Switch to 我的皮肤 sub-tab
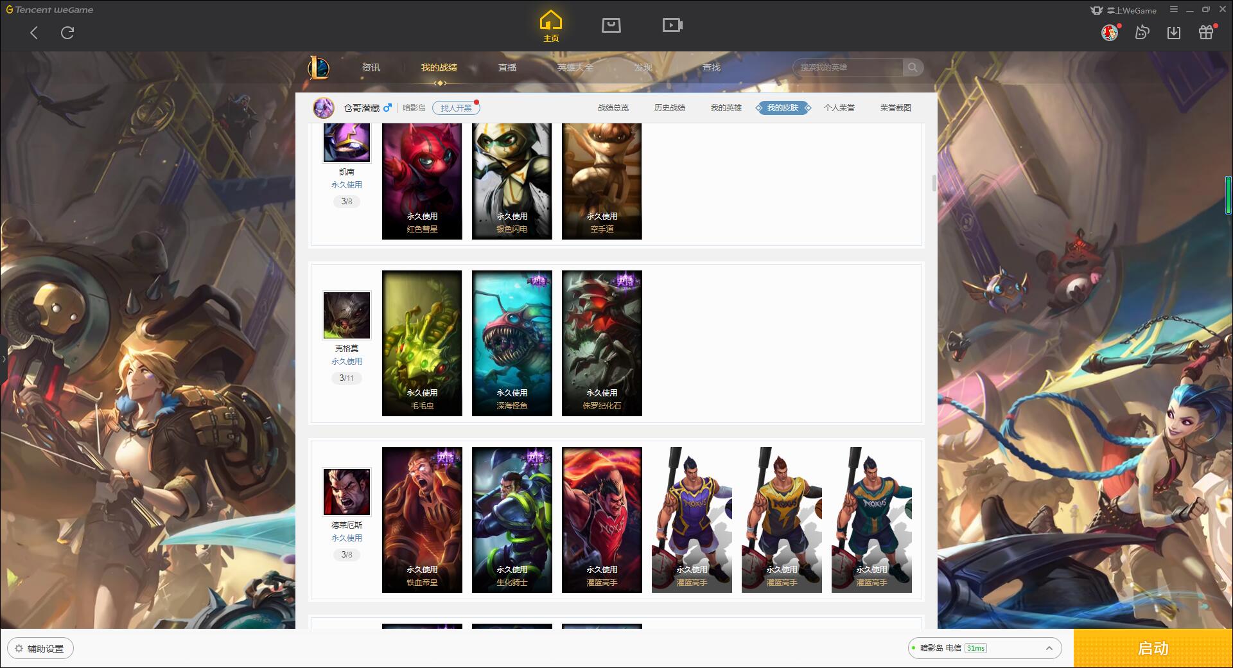 coord(783,108)
